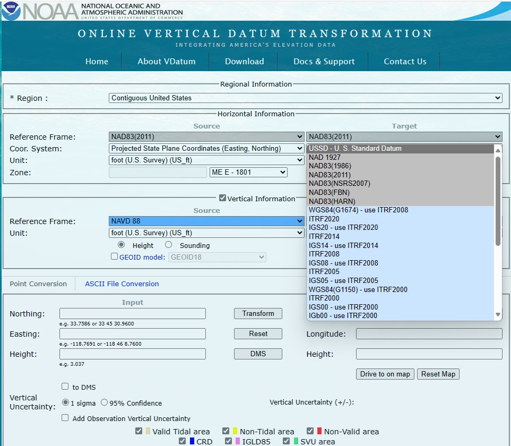Click the pink IGLD85 color swatch
Screen dimensions: 511x446
238,441
